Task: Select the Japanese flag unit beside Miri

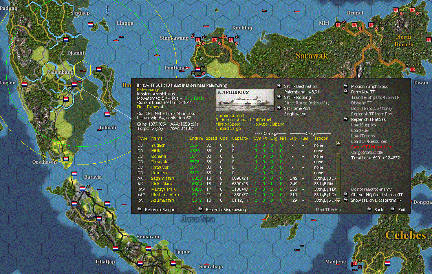Action: tap(338, 25)
